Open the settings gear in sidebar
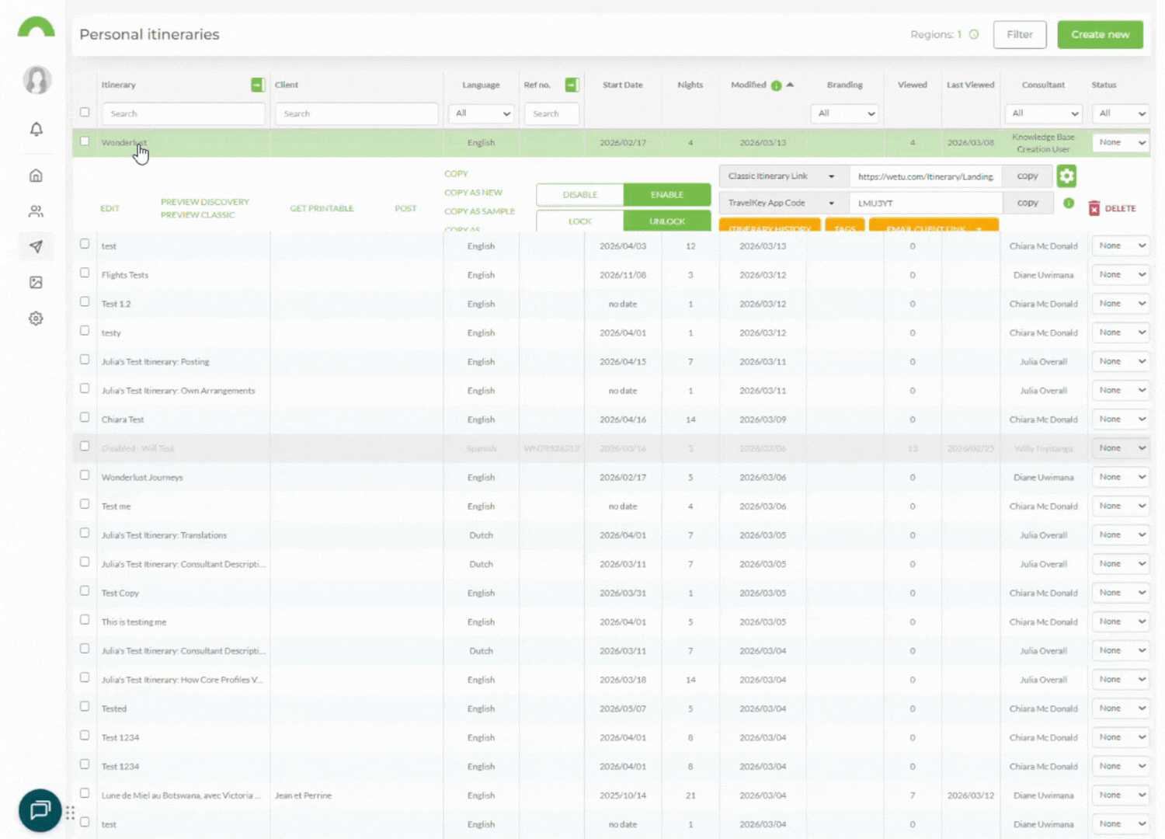This screenshot has width=1165, height=839. coord(36,319)
